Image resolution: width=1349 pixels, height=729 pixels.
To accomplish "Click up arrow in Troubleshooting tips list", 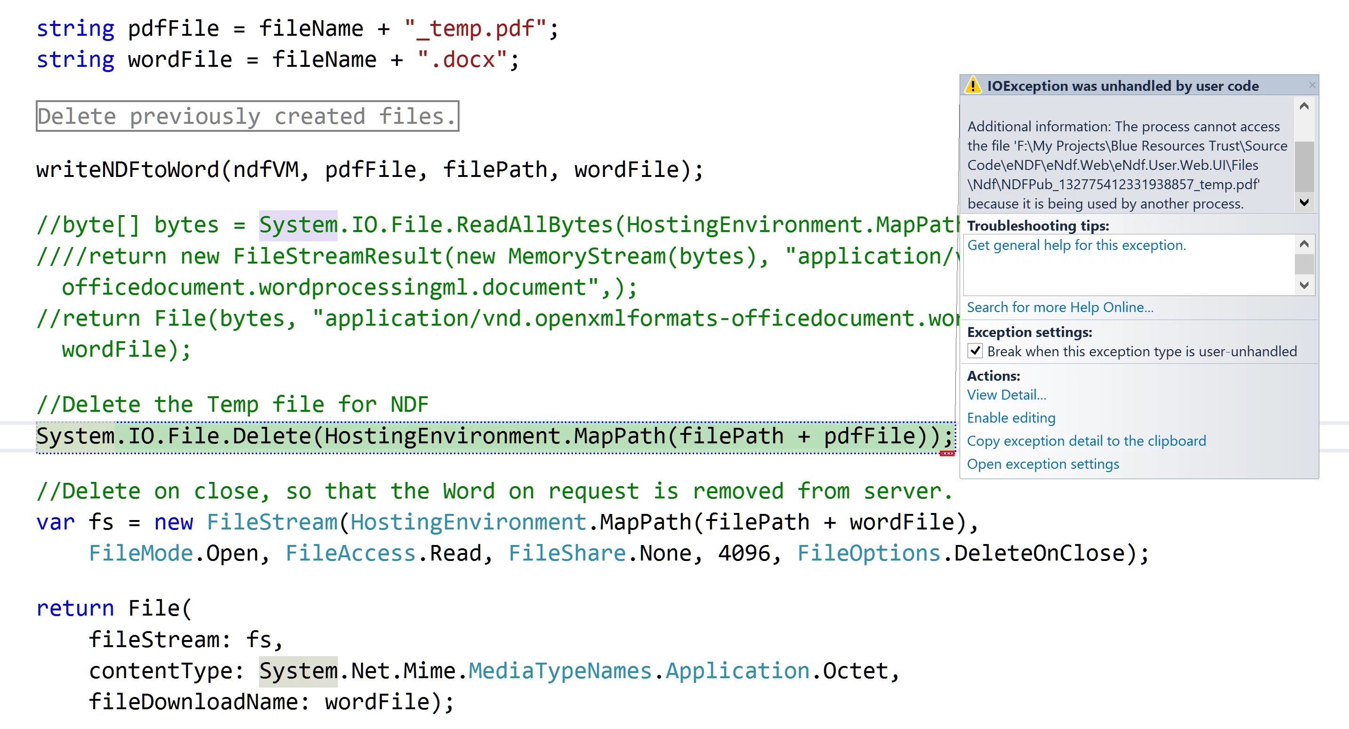I will (x=1304, y=244).
